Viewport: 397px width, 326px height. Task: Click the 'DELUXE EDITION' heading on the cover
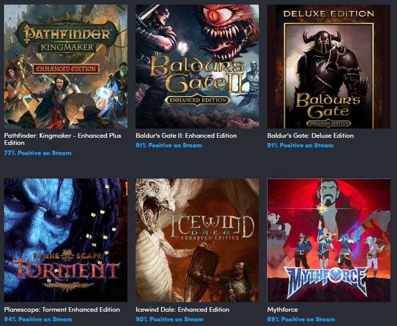pos(329,14)
